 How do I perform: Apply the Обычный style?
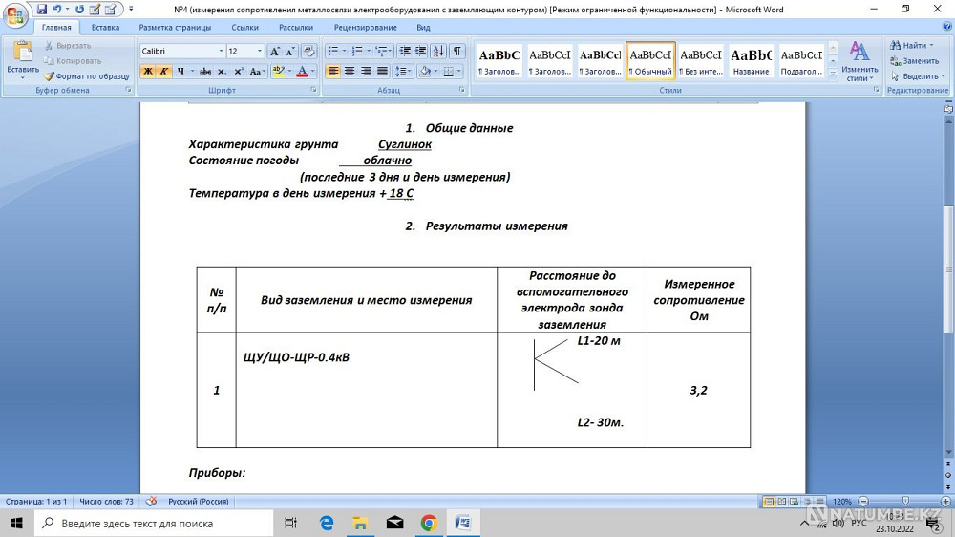point(650,60)
